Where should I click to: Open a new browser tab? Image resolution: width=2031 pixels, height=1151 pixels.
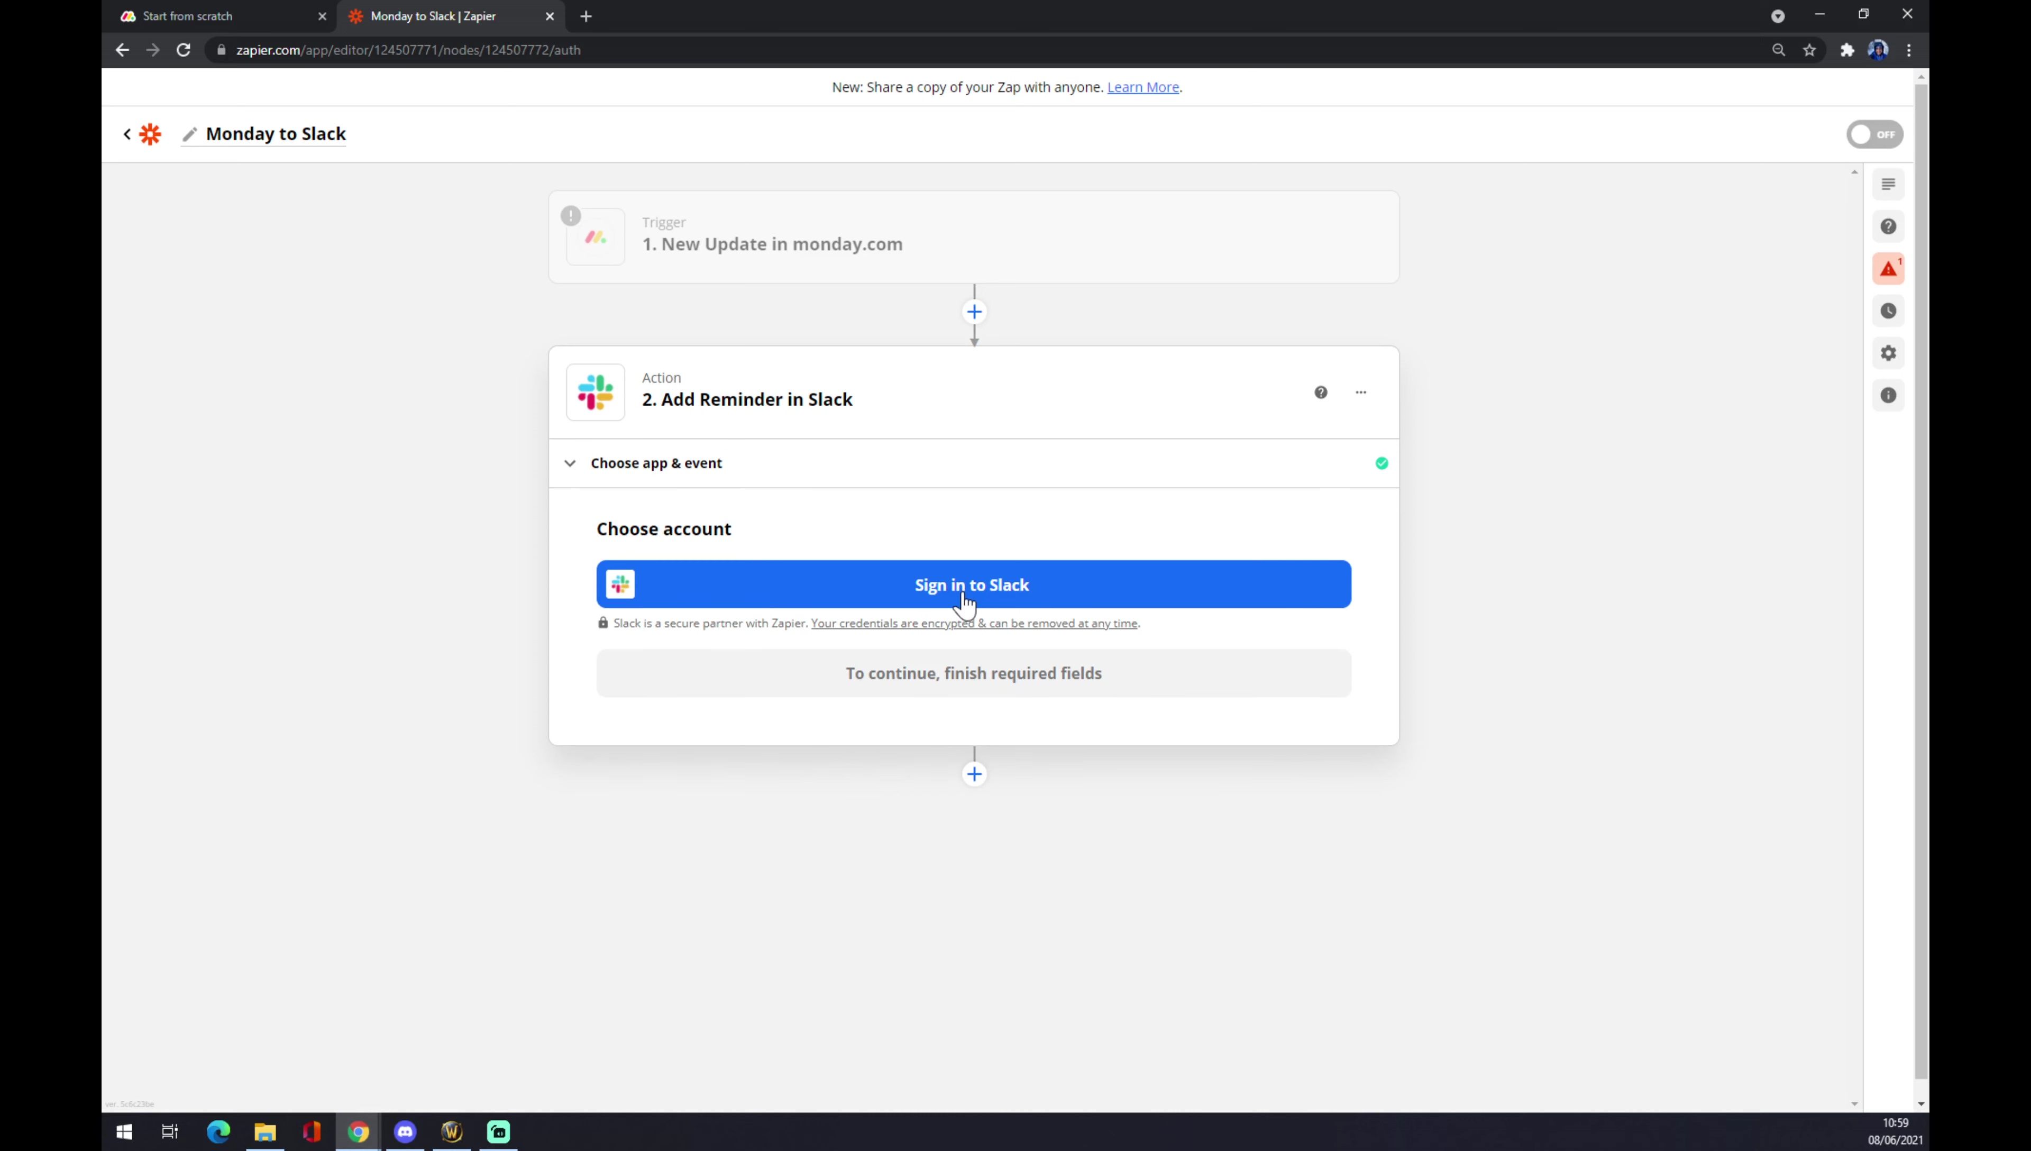pos(585,16)
